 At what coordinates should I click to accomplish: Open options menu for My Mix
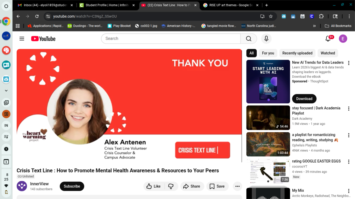point(349,191)
